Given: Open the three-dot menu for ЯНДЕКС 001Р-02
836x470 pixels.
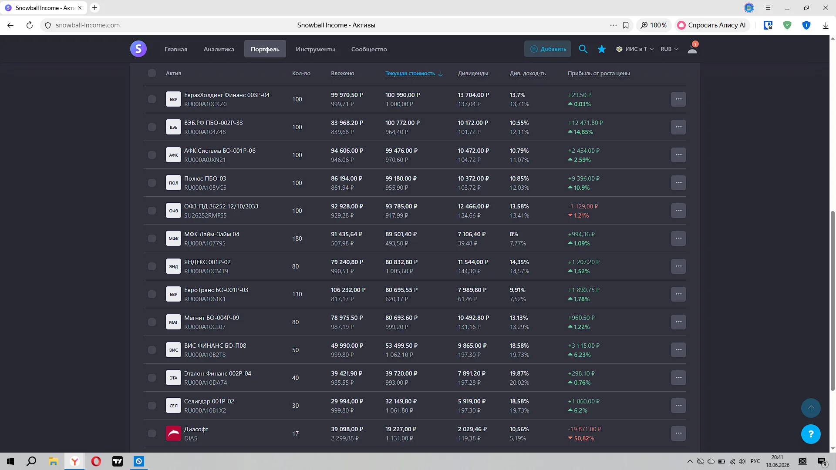Looking at the screenshot, I should (678, 266).
